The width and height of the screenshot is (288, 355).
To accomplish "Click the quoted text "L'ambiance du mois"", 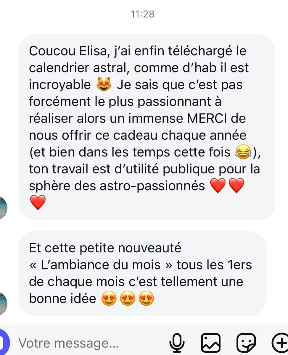I will (x=101, y=265).
